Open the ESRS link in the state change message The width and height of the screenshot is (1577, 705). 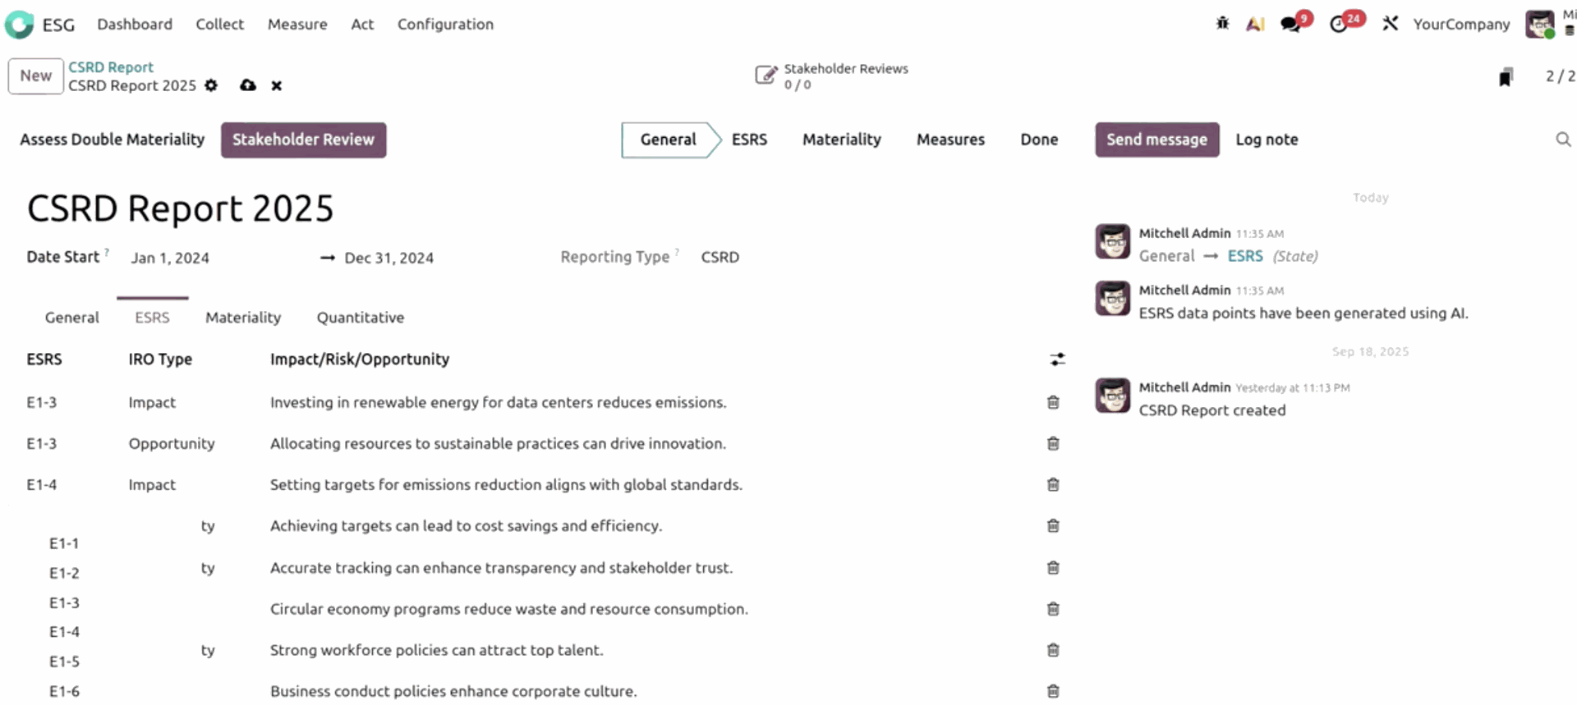[x=1245, y=255]
